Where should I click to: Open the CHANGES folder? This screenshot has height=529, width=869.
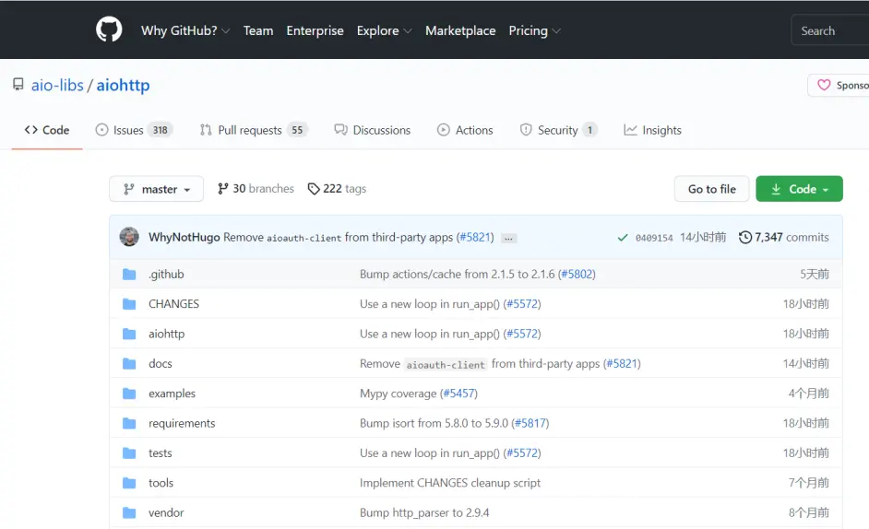(x=173, y=304)
